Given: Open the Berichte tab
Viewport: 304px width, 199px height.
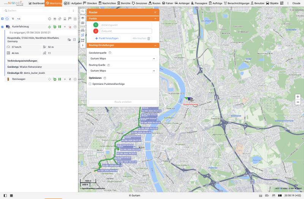Looking at the screenshot, I should [124, 3].
